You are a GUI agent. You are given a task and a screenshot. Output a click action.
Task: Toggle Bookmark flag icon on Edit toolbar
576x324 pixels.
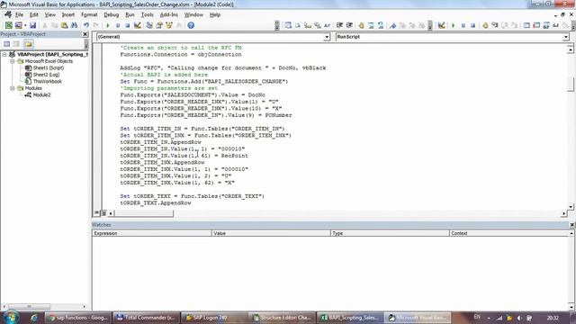click(x=392, y=25)
